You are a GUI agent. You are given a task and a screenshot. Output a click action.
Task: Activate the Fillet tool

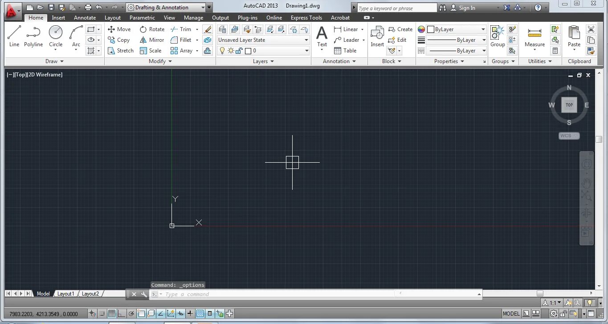click(x=181, y=40)
